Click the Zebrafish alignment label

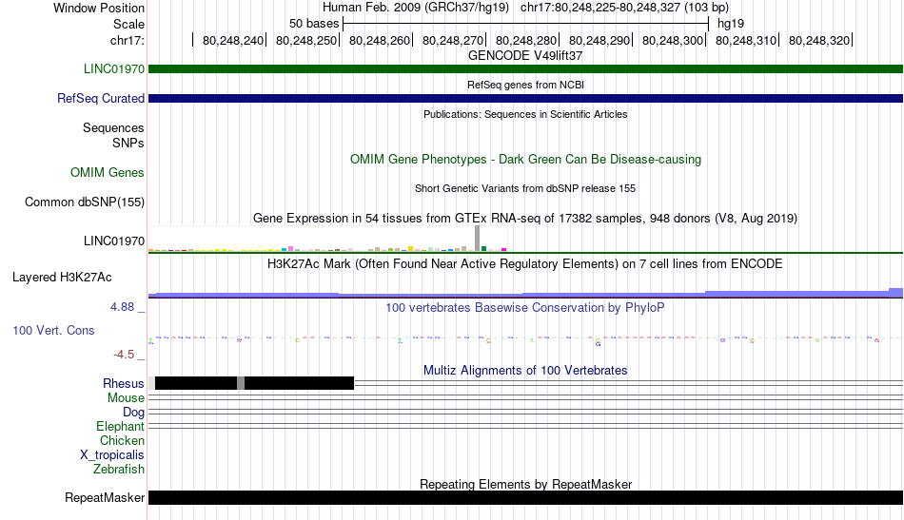[x=119, y=470]
